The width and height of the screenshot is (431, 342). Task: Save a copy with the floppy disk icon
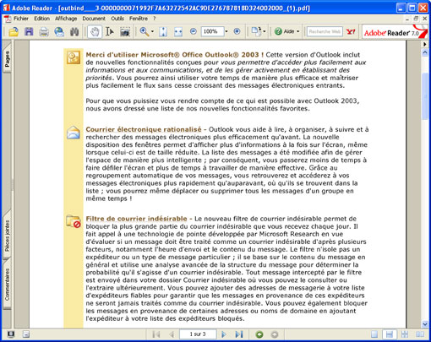(x=29, y=31)
